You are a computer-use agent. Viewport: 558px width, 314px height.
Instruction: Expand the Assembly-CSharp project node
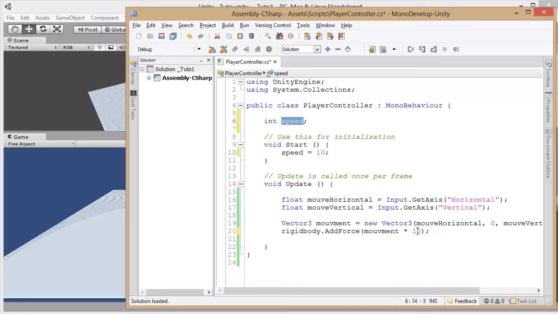(149, 78)
